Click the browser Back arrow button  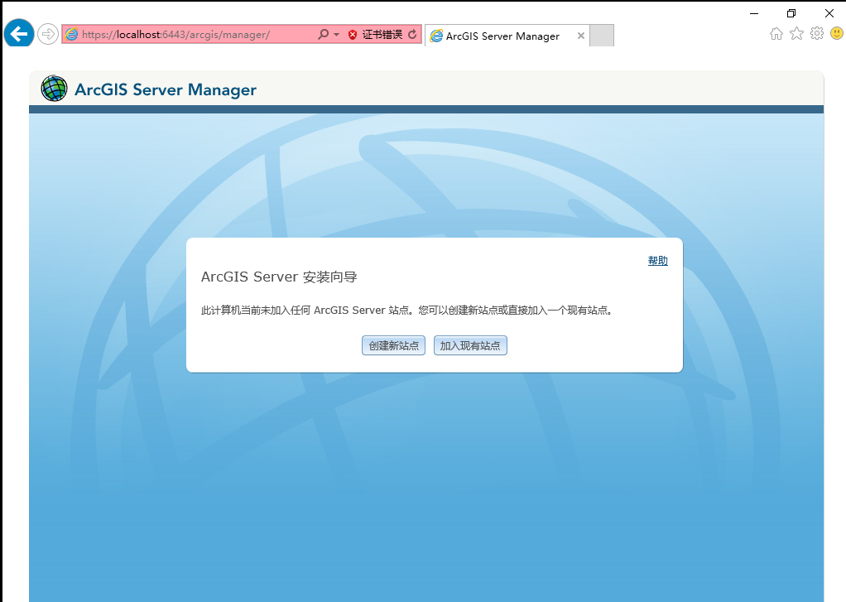(19, 33)
